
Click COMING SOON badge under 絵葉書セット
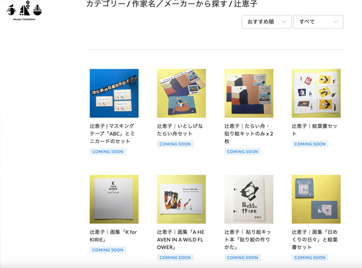[310, 144]
